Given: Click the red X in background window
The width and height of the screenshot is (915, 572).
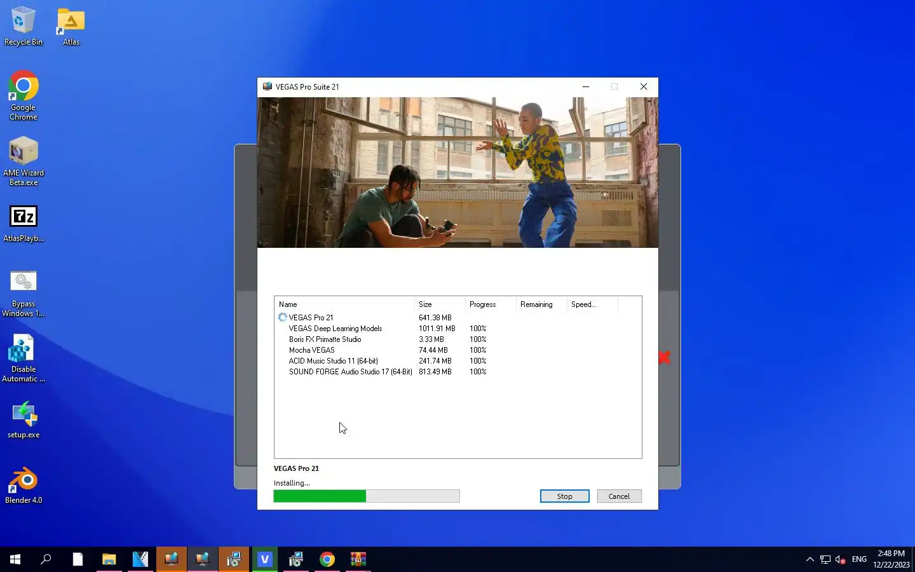Looking at the screenshot, I should (665, 358).
